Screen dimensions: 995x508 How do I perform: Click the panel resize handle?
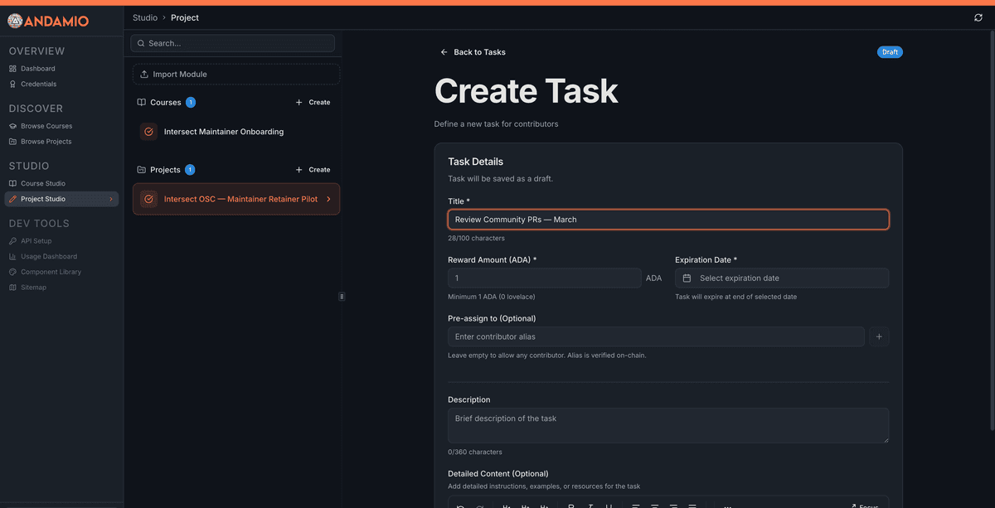342,297
